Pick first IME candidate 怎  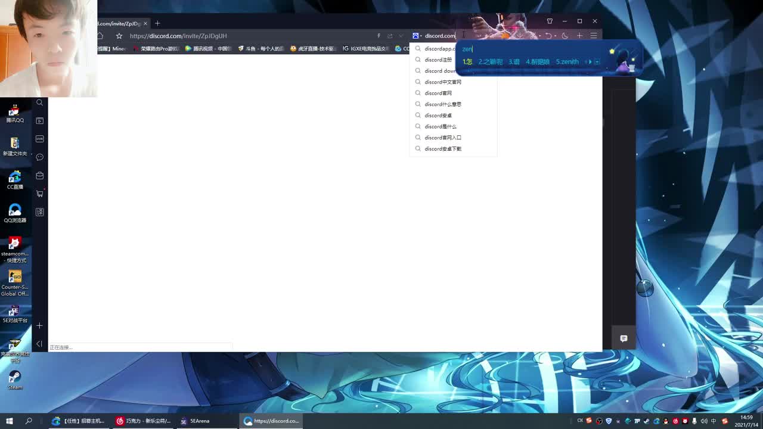[467, 61]
